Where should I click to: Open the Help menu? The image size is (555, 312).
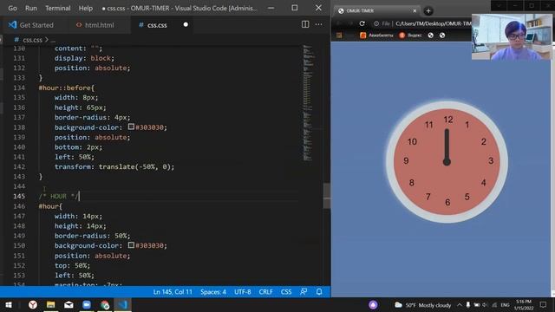pyautogui.click(x=85, y=8)
